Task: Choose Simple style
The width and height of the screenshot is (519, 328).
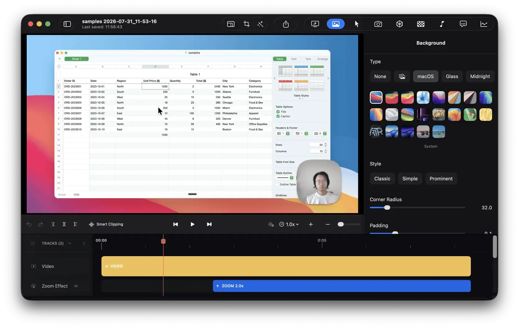Action: 410,179
